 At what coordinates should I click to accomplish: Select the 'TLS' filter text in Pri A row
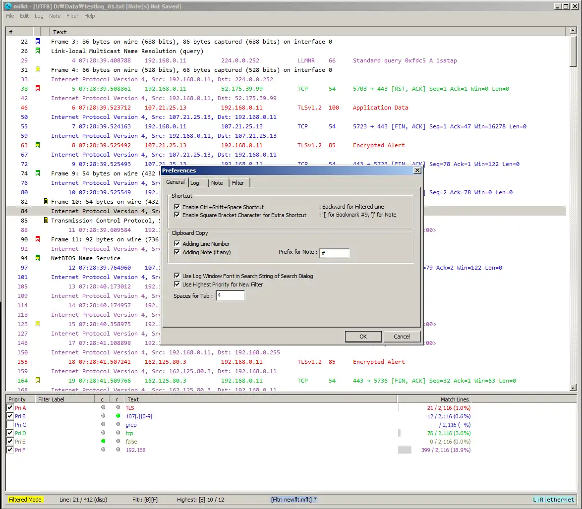(130, 408)
